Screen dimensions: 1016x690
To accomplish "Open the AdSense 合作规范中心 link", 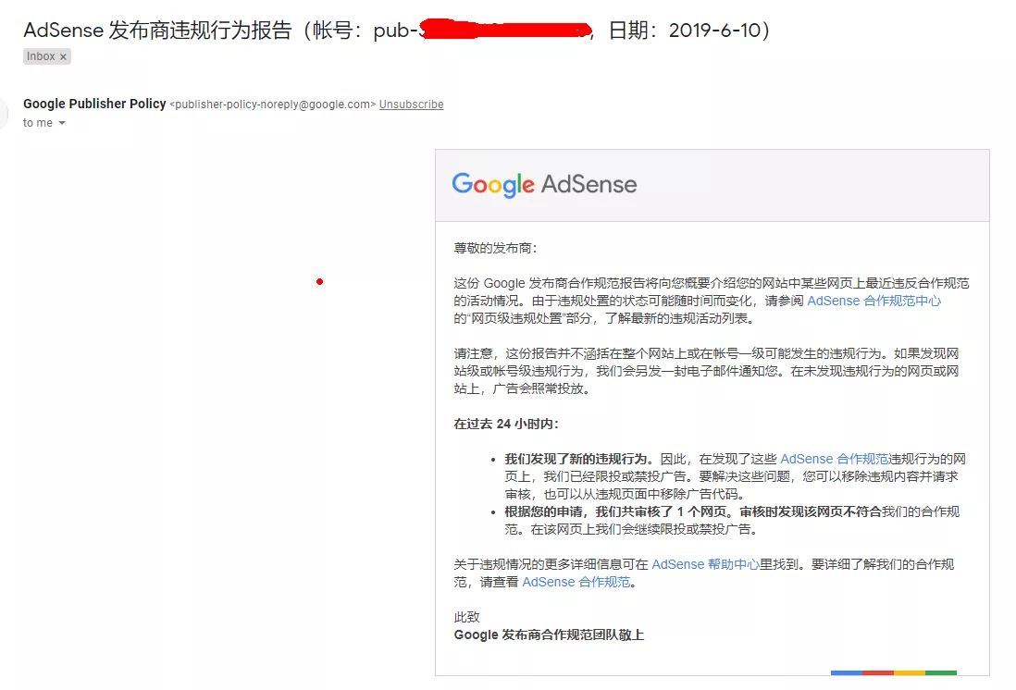I will pos(874,301).
